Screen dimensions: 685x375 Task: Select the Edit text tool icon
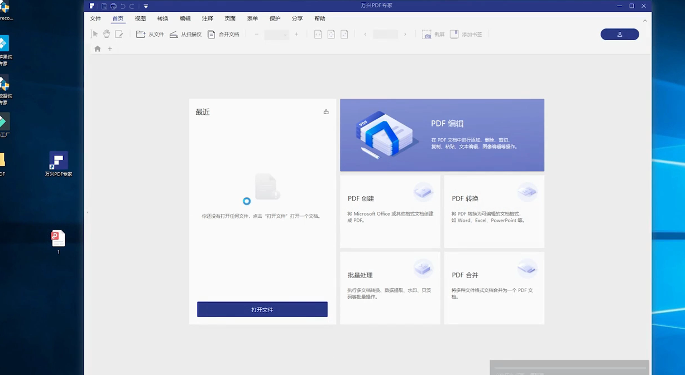tap(119, 34)
